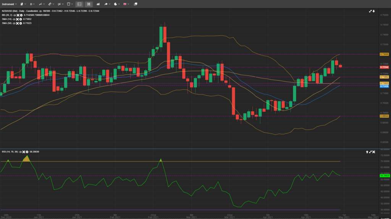Click the detach chart window icon
Image resolution: width=391 pixels, height=219 pixels.
coord(136,4)
